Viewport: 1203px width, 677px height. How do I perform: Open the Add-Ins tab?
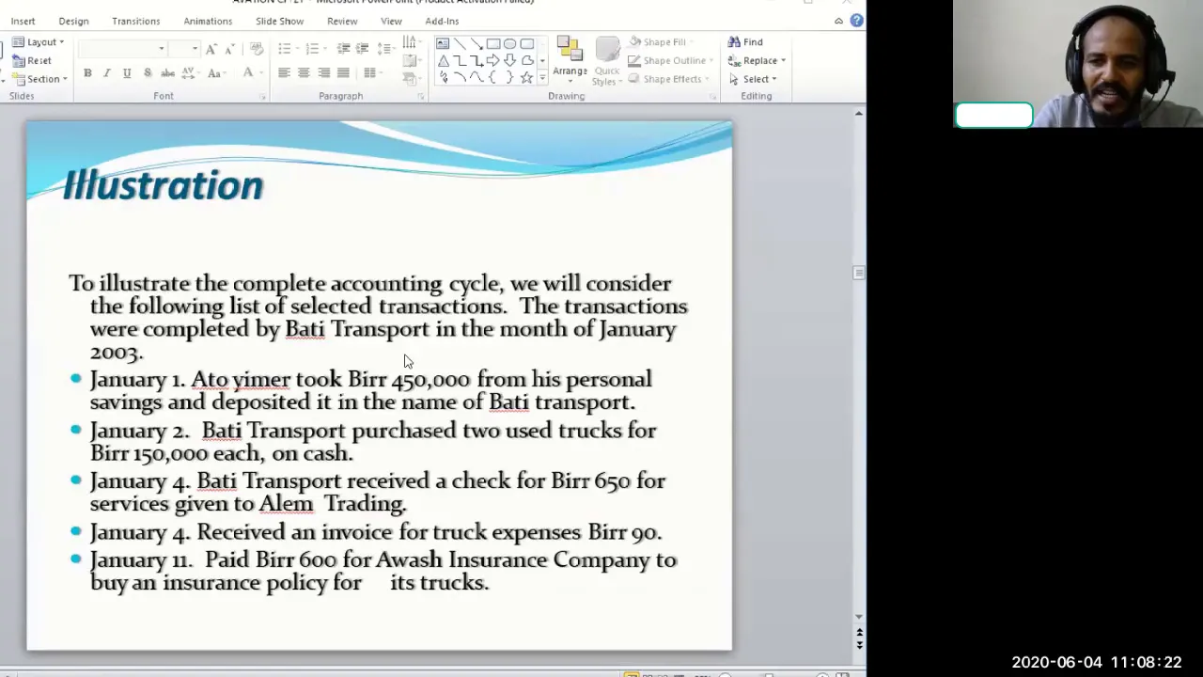(x=442, y=21)
